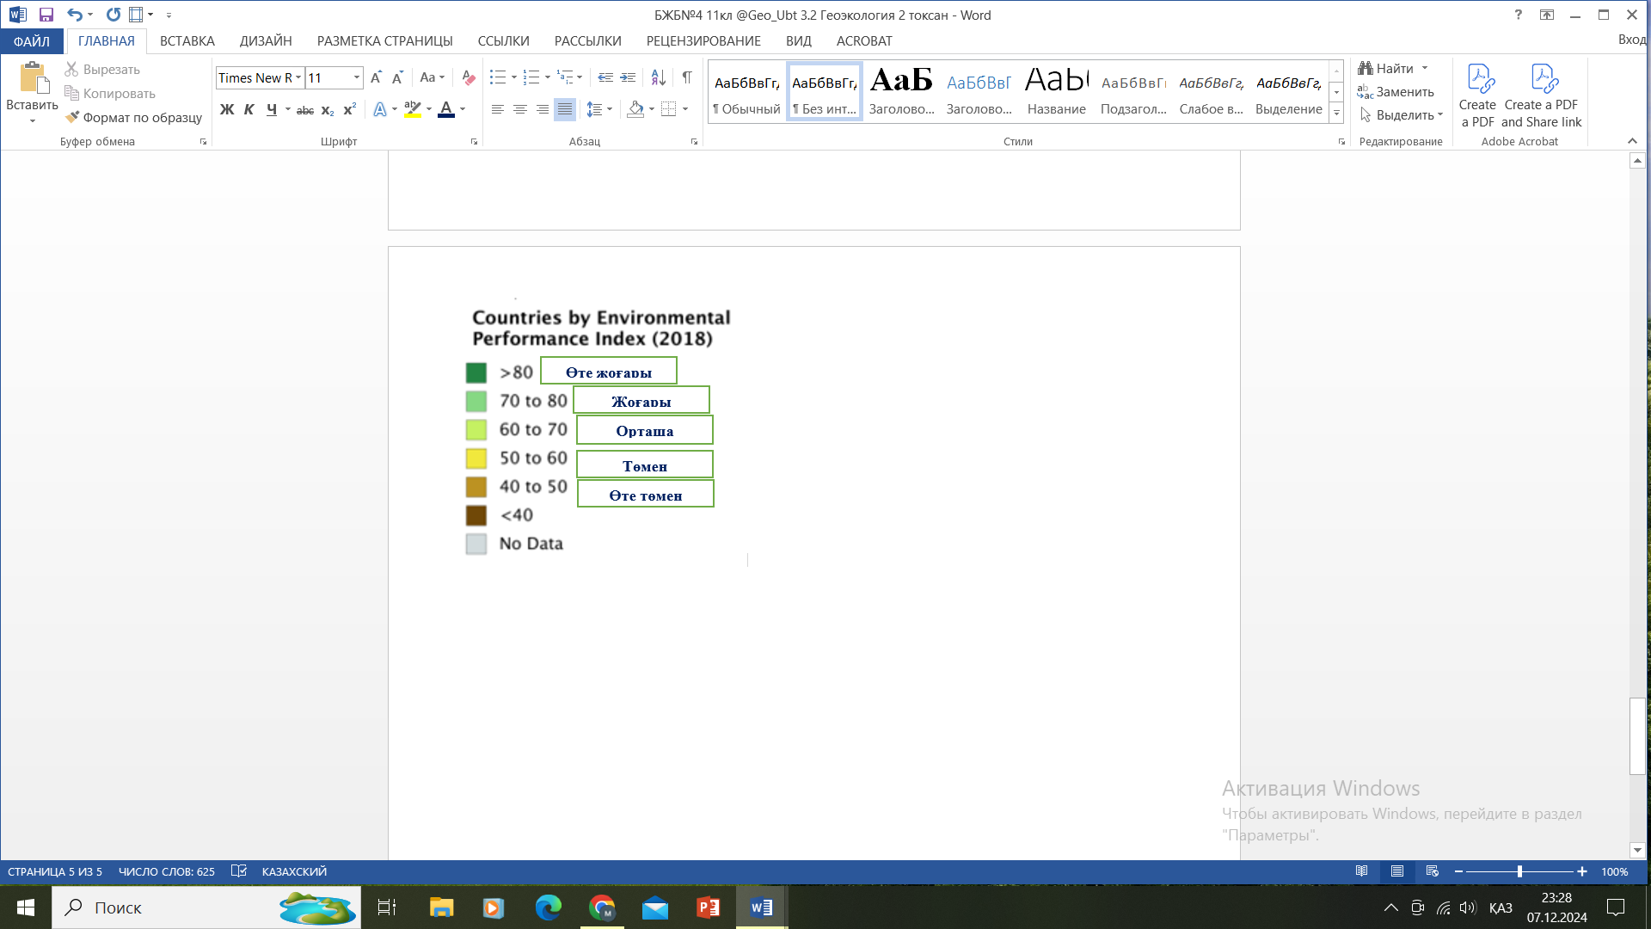Click the Заменить replace button
The image size is (1651, 929).
coord(1396,91)
